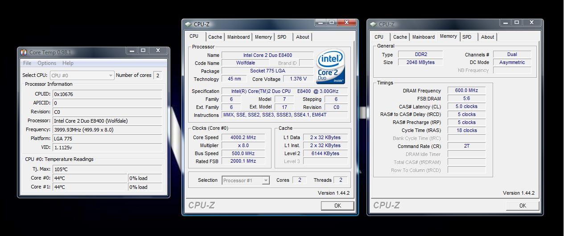Click the CPU-Z icon in the Memory window title bar
This screenshot has height=236, width=564.
click(373, 24)
